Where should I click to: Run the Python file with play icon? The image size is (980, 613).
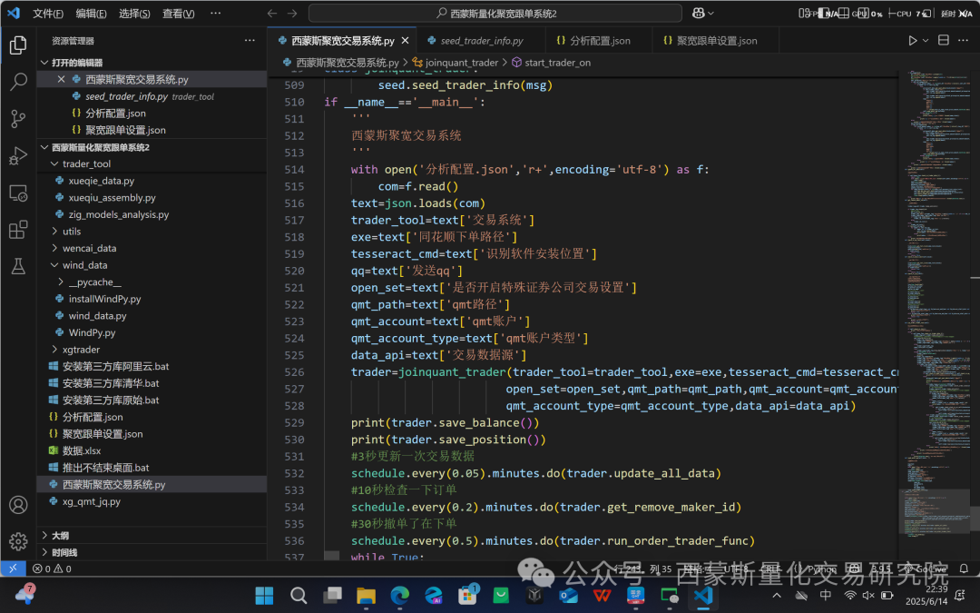pyautogui.click(x=913, y=41)
